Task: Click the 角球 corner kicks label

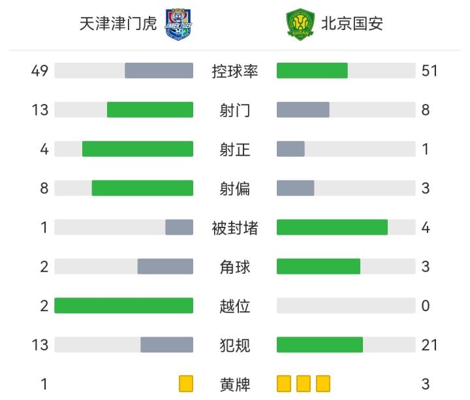Action: 235,267
